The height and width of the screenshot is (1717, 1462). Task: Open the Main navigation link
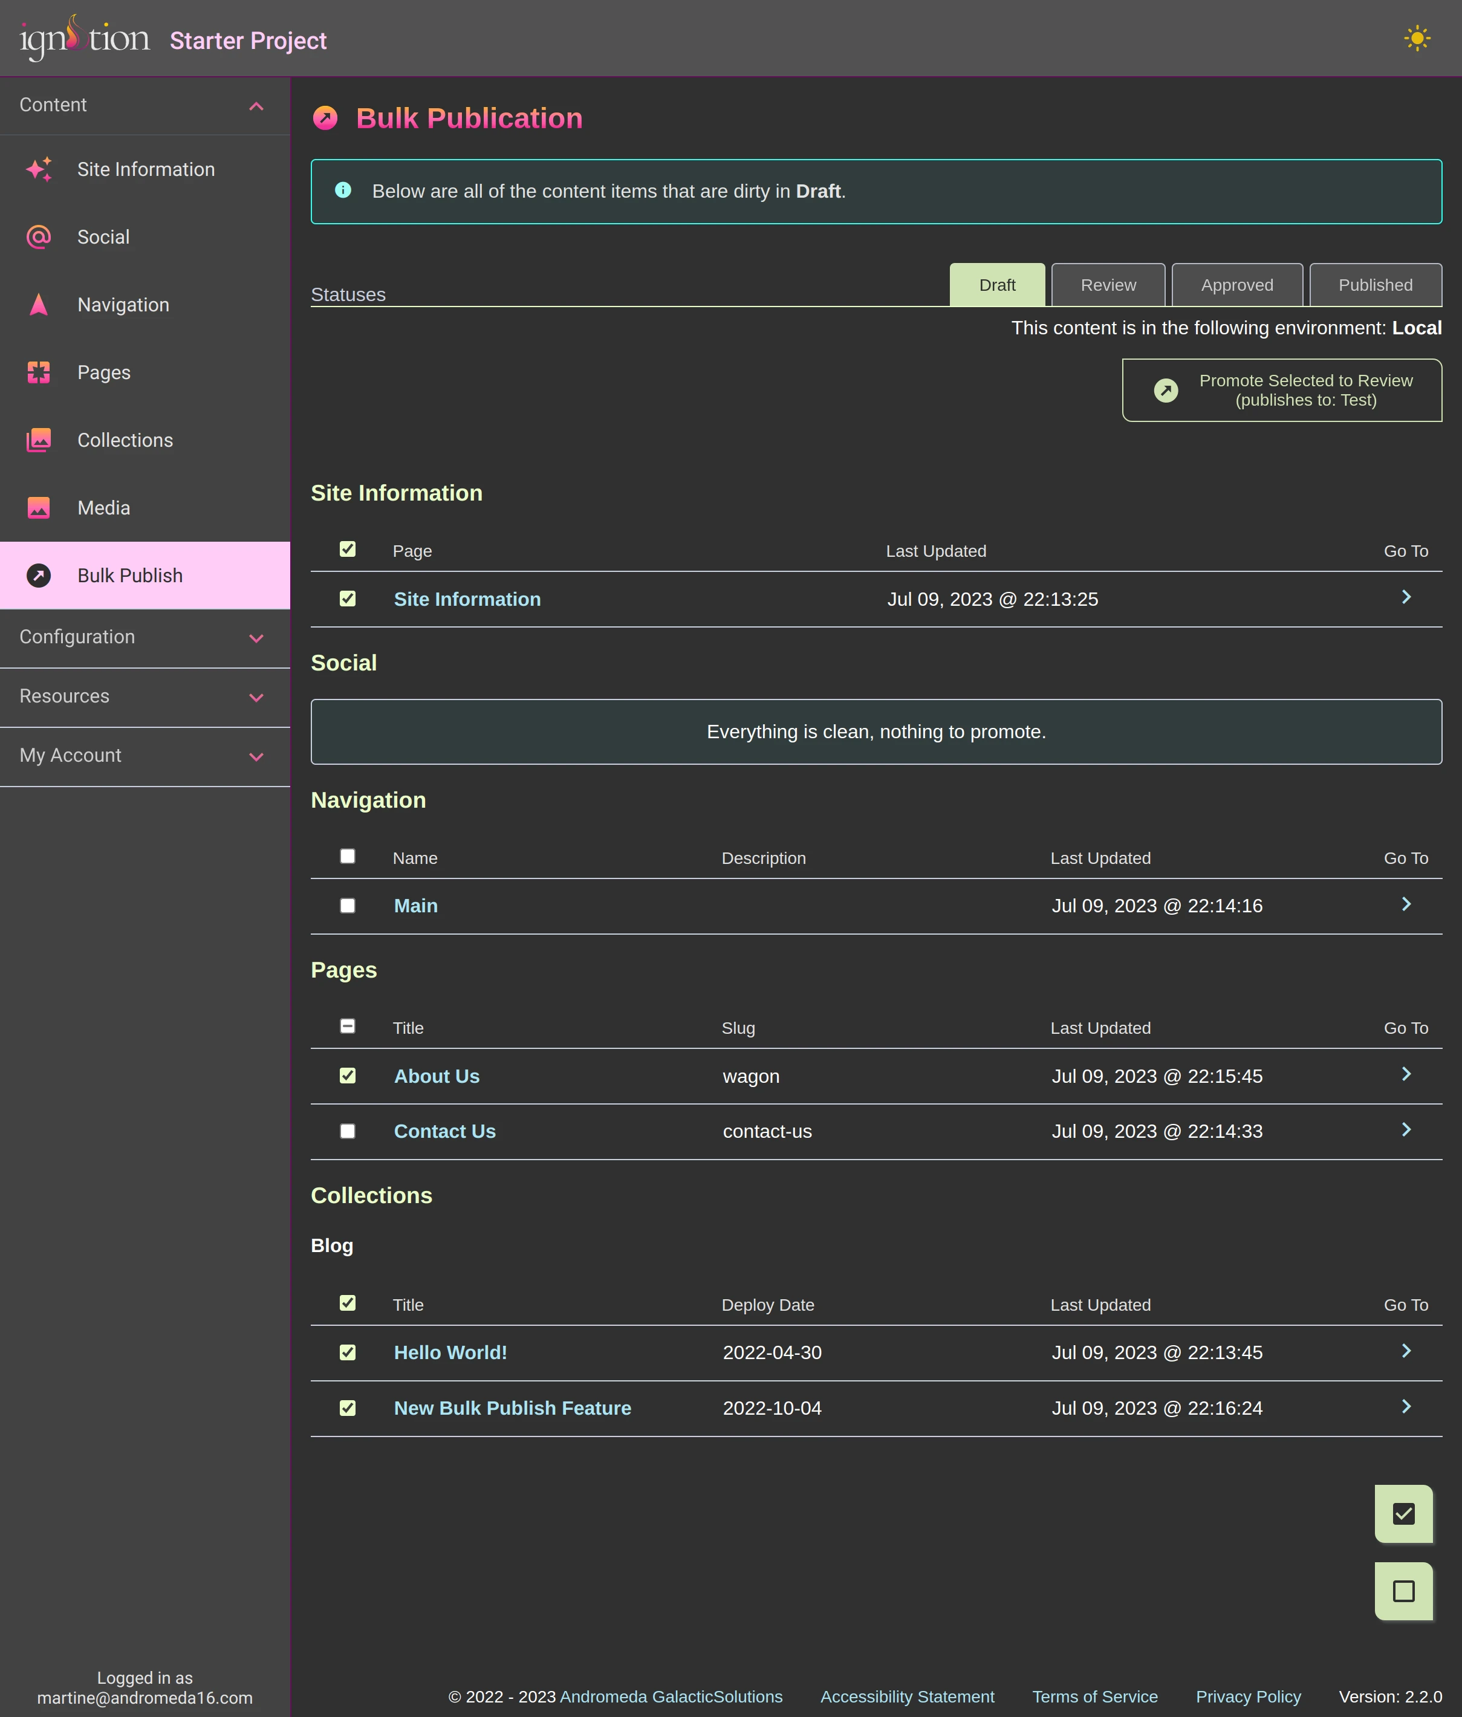416,906
